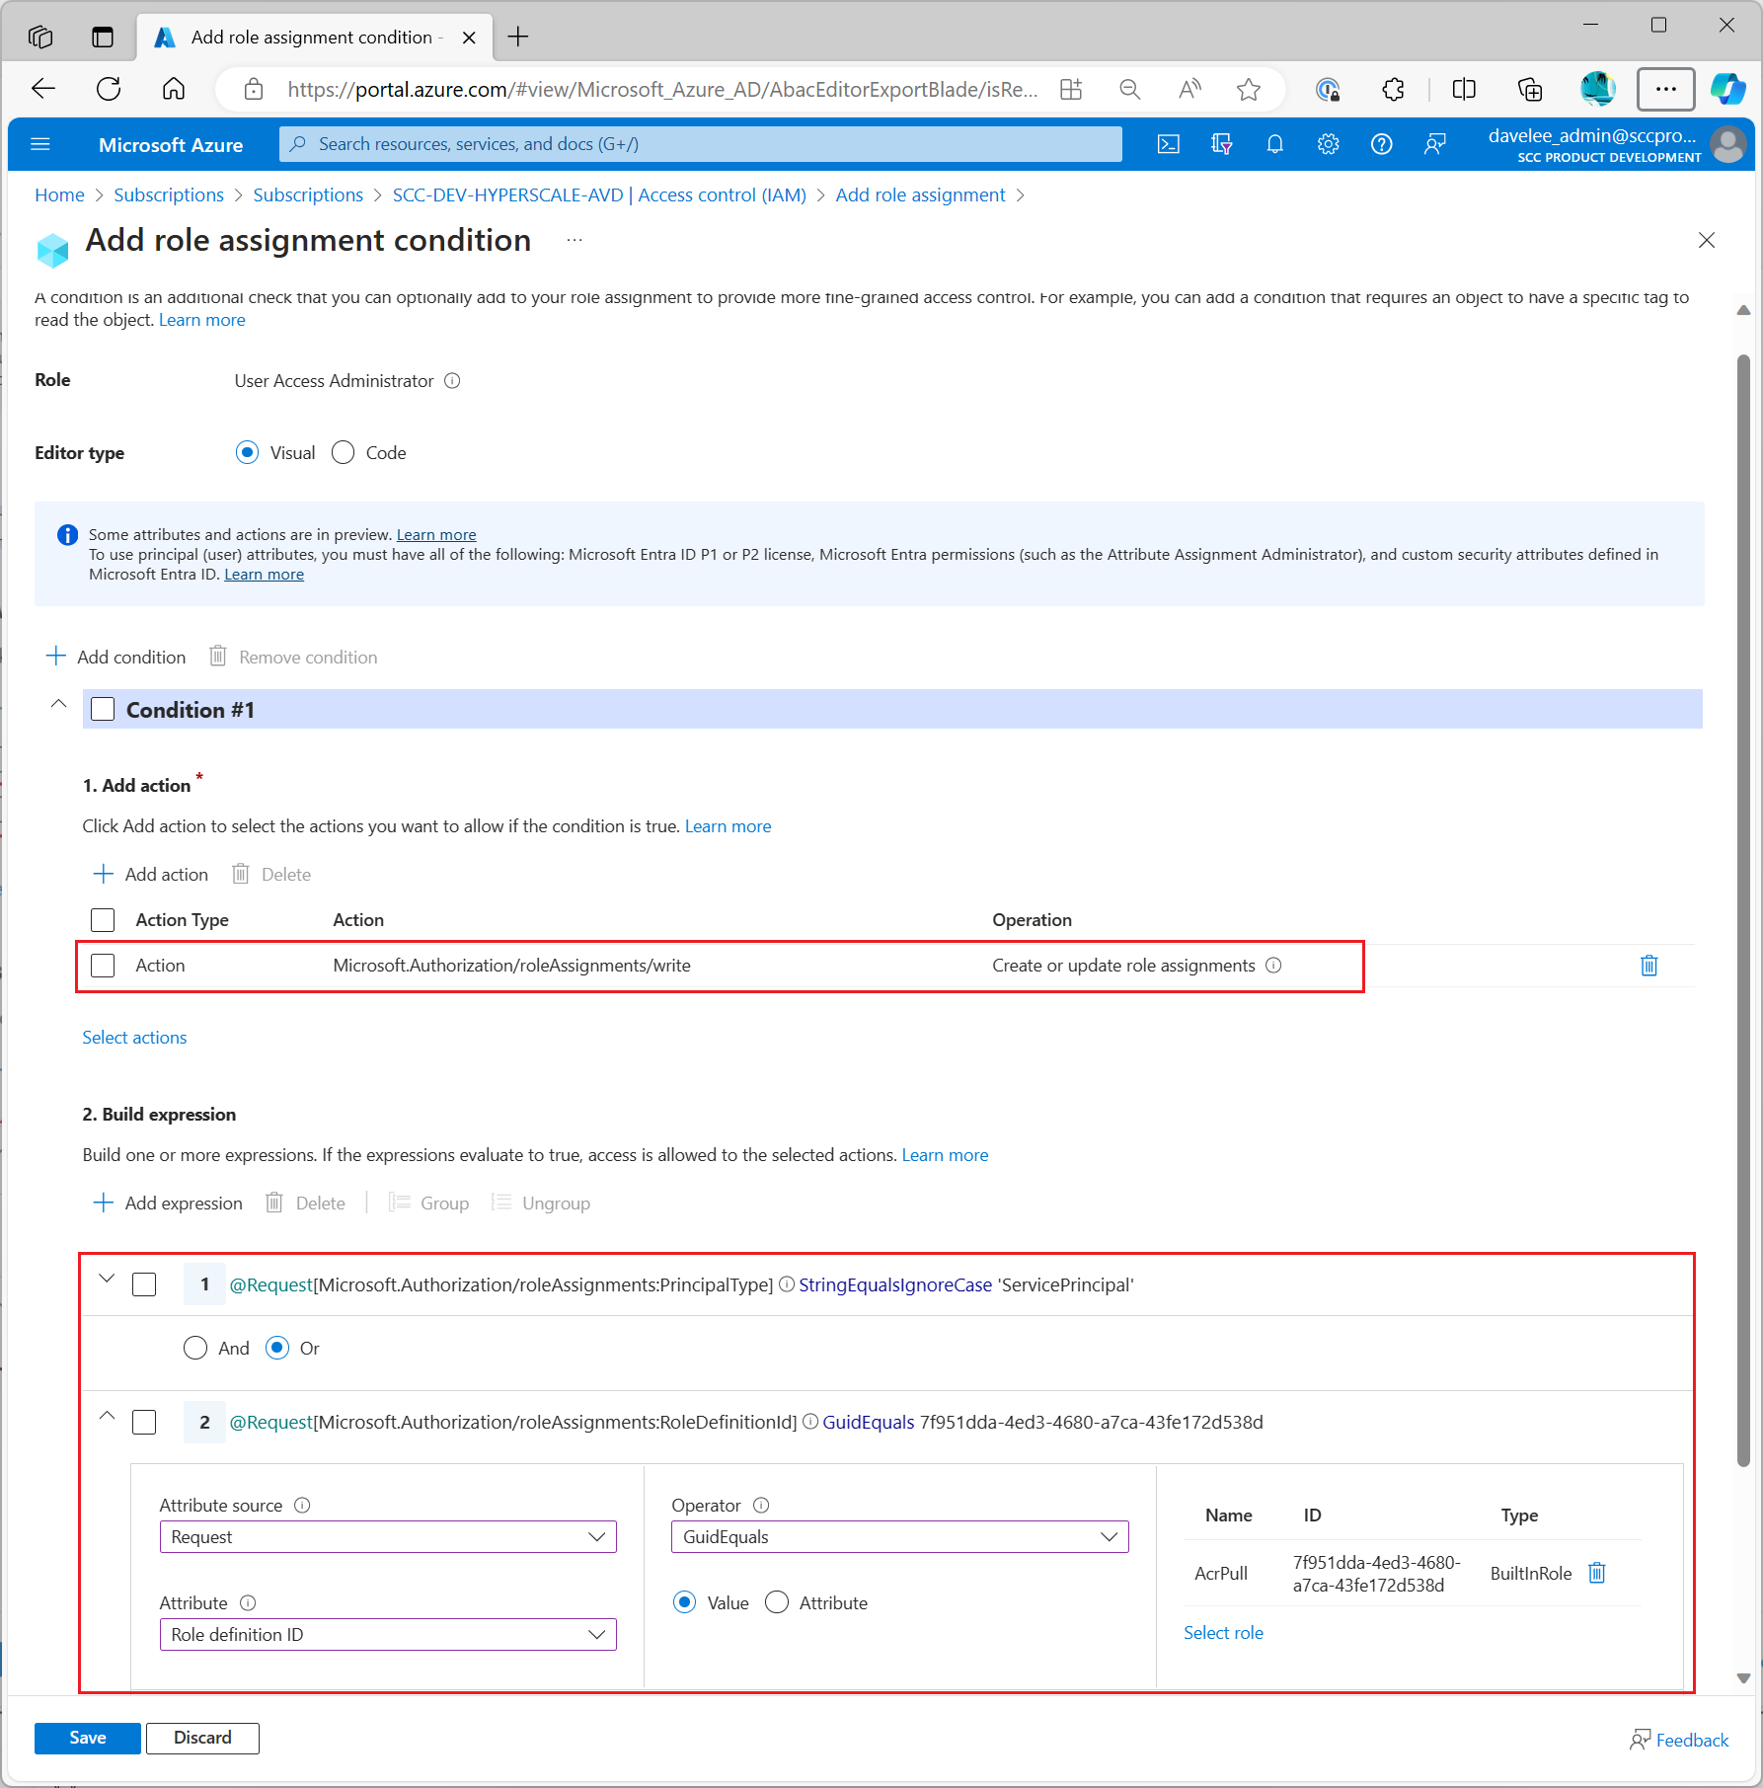Image resolution: width=1763 pixels, height=1788 pixels.
Task: Open Azure Cloud Shell icon
Action: [1168, 144]
